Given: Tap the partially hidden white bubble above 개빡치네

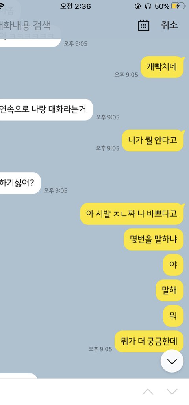Looking at the screenshot, I should click(30, 39).
